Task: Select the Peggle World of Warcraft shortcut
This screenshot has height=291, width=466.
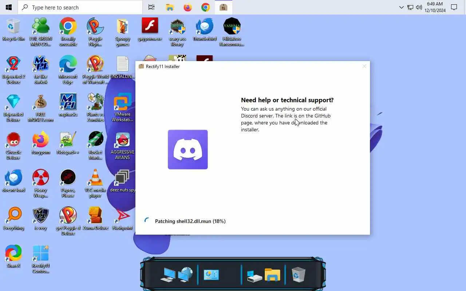Action: 95,70
